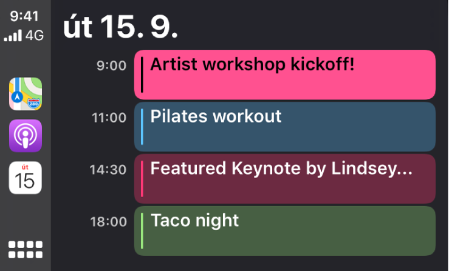This screenshot has height=271, width=449.
Task: Open the Calendar app icon showing 15
Action: coord(26,178)
